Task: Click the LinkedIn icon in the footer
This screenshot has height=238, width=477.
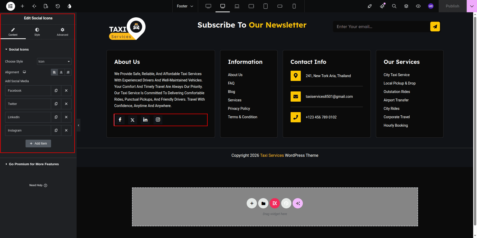Action: tap(145, 120)
